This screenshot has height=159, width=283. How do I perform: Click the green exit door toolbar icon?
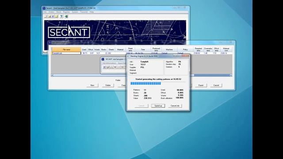click(66, 16)
